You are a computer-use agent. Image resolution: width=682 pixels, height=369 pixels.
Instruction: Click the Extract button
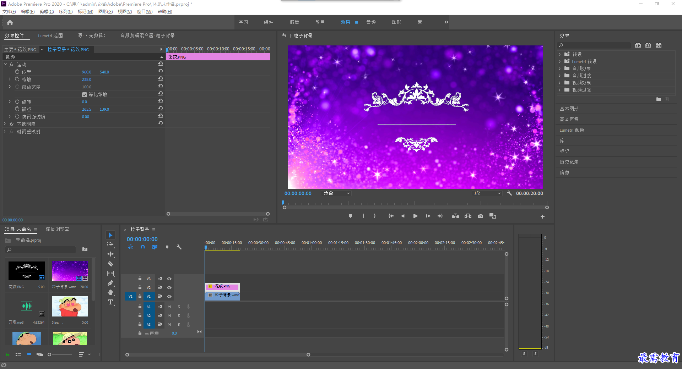(468, 216)
